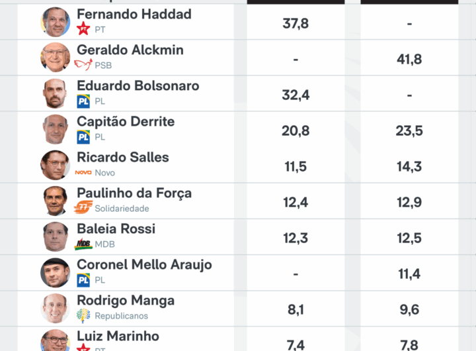This screenshot has width=476, height=351.
Task: Click the MDB logo under Baleia Rossi
Action: pos(83,244)
